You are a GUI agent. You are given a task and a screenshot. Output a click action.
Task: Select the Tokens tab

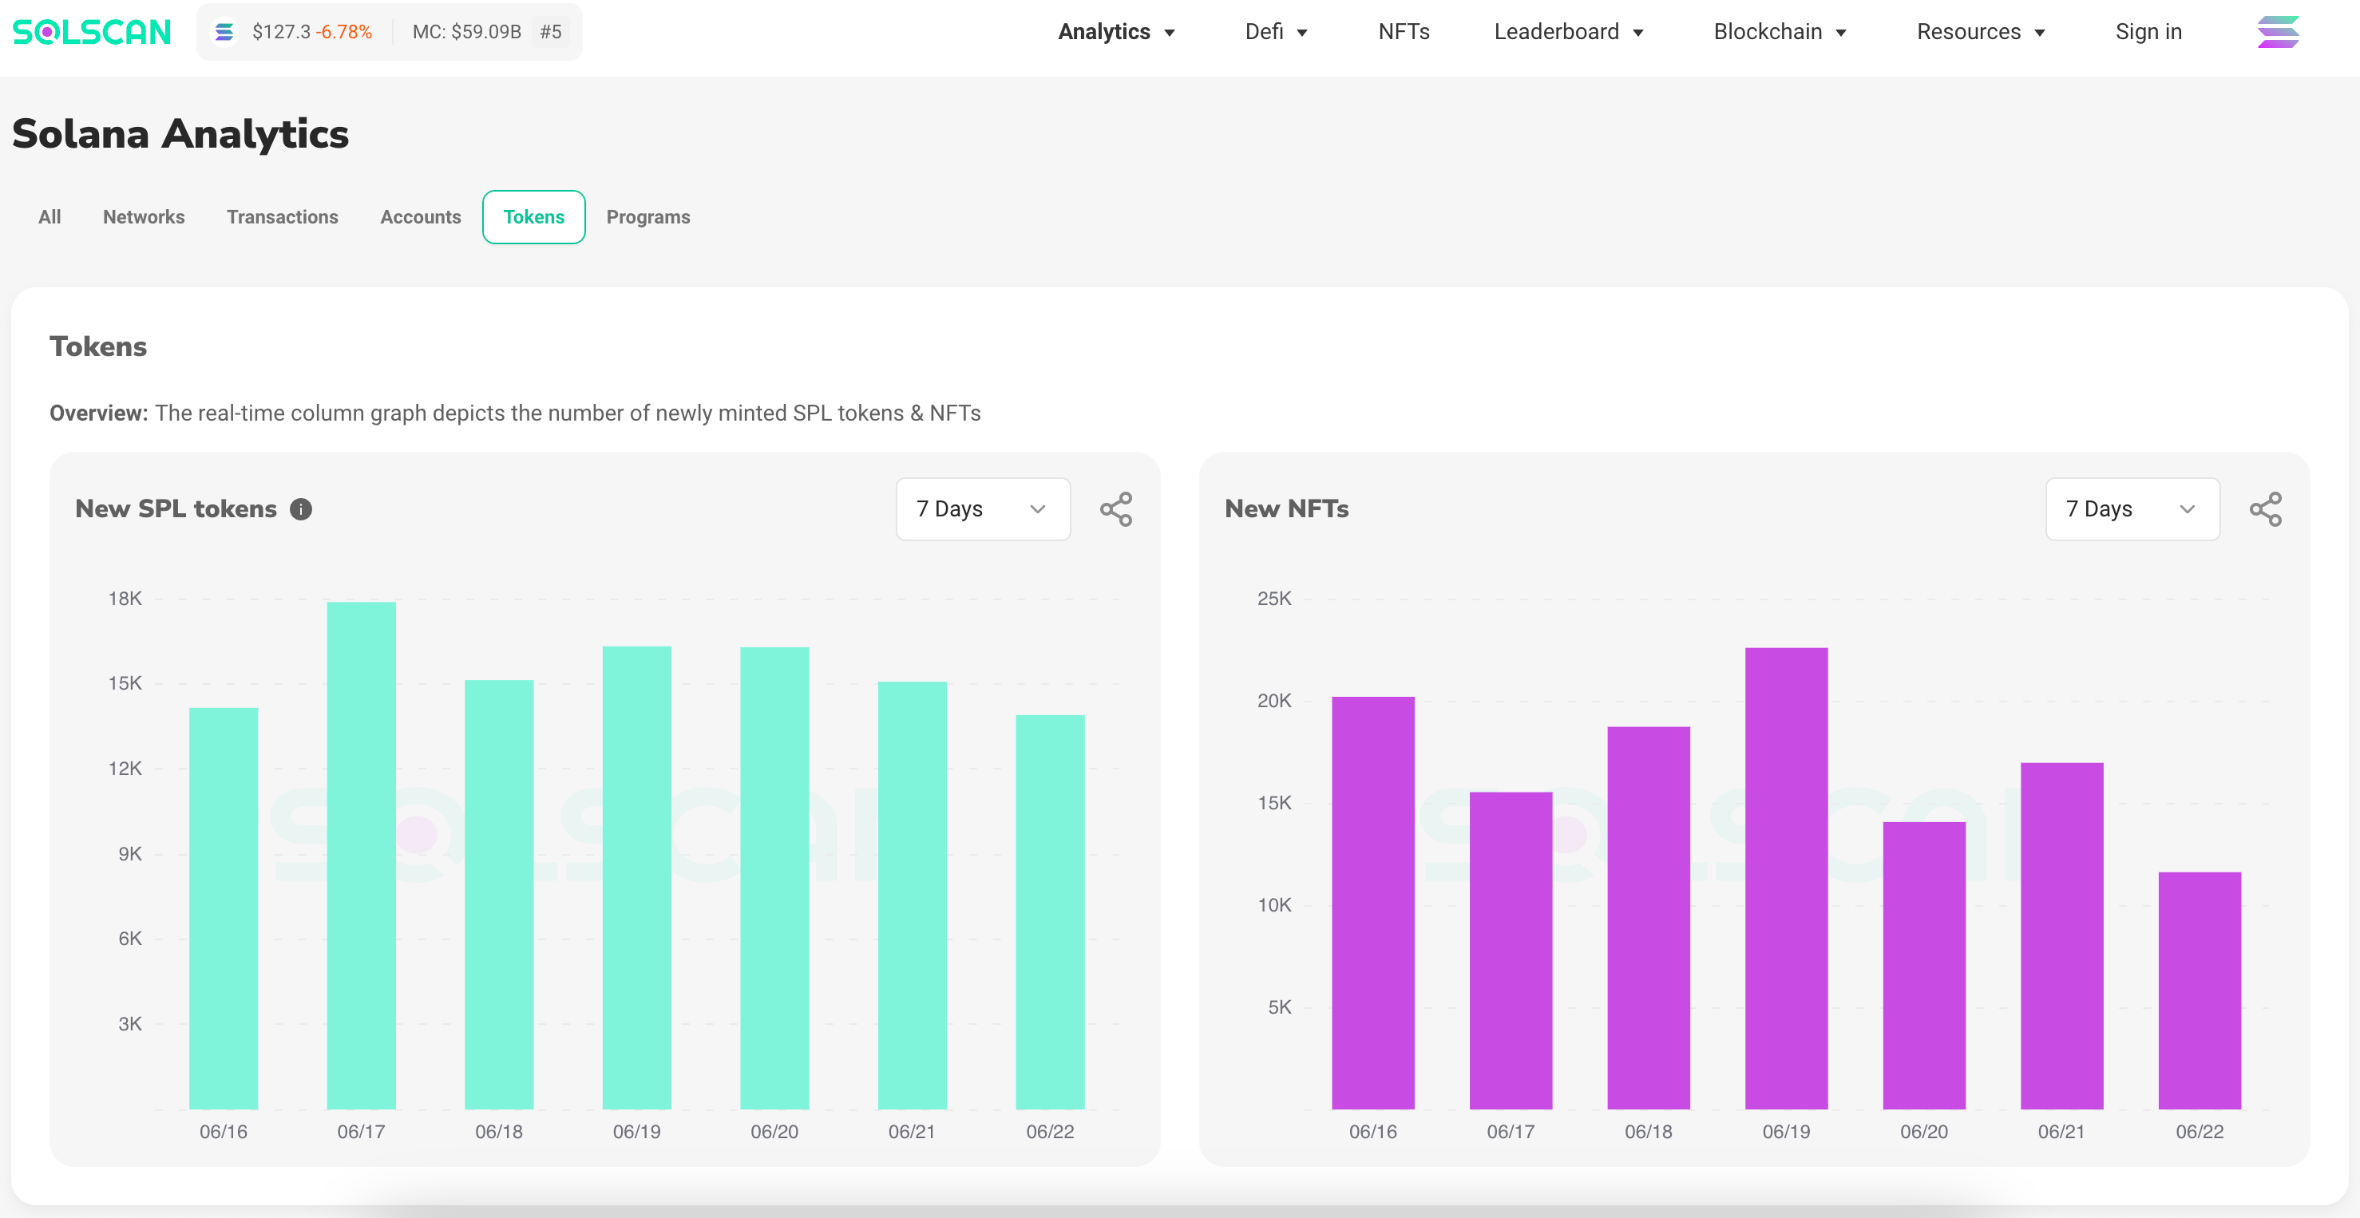[534, 217]
